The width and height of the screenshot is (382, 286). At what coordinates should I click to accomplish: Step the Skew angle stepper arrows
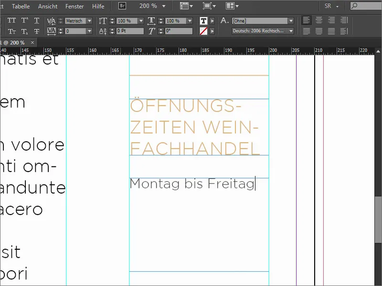coord(161,31)
